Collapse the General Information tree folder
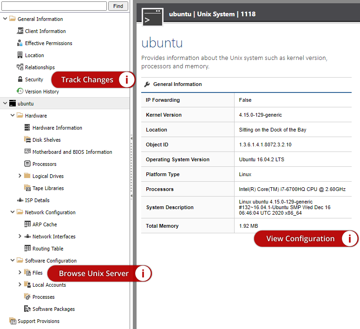360x329 pixels. coord(5,19)
